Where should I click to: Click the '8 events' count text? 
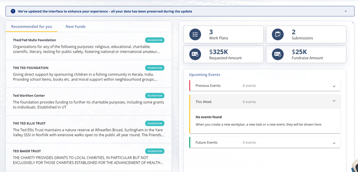coord(249,86)
